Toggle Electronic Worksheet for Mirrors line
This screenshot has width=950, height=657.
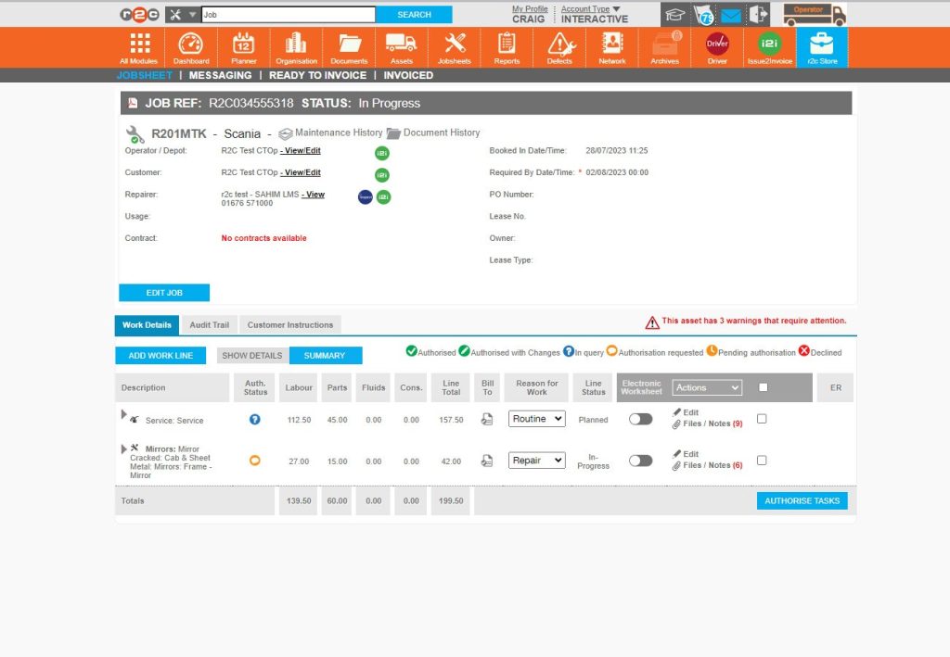pyautogui.click(x=640, y=461)
